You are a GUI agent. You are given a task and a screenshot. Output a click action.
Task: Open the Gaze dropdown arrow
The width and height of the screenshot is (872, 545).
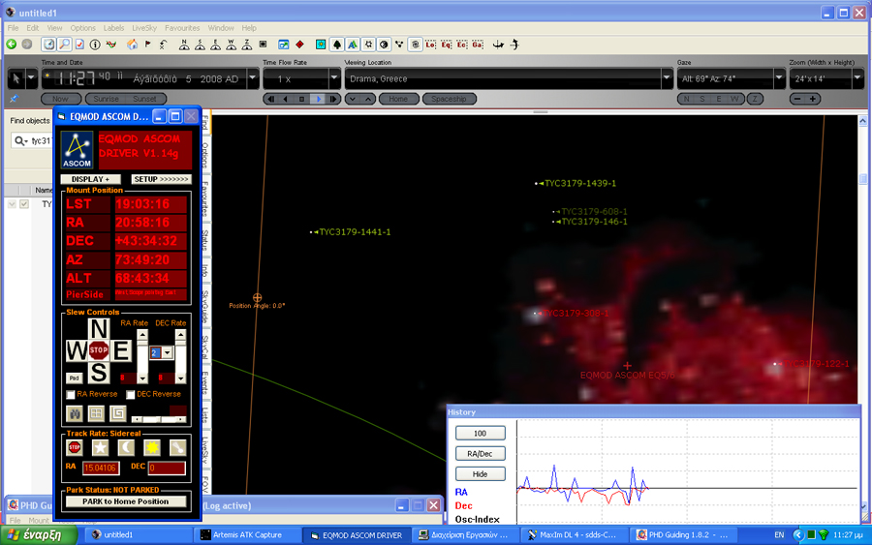tap(779, 78)
